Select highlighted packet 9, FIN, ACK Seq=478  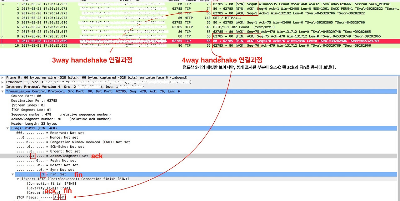[x=200, y=41]
